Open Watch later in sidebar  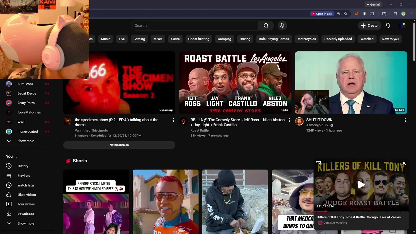(x=28, y=185)
